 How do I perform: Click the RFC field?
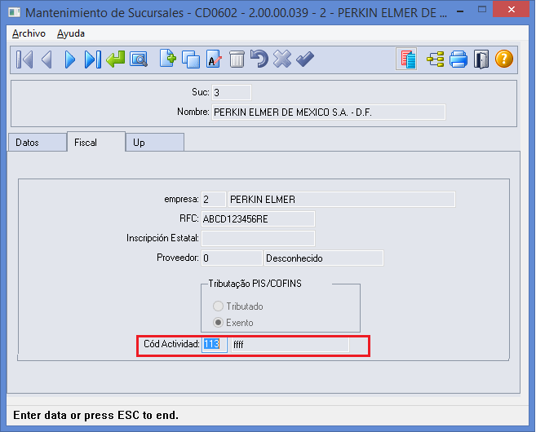coord(258,219)
